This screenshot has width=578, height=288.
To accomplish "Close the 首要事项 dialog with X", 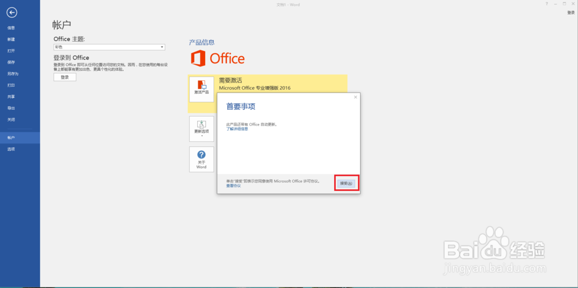I will (x=355, y=97).
